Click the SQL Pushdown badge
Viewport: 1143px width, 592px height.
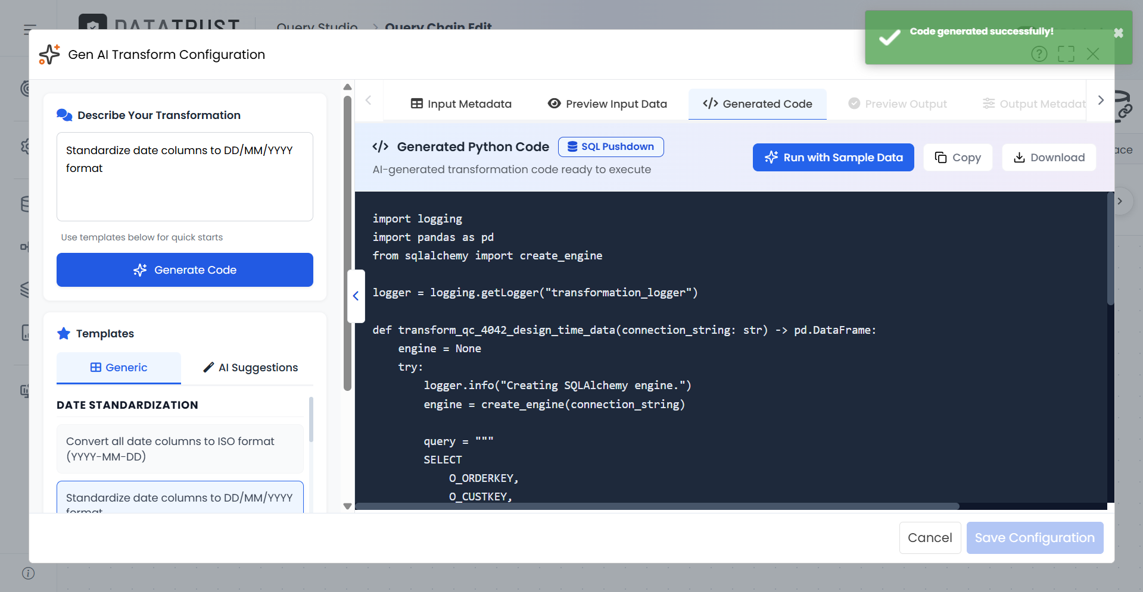click(x=611, y=146)
